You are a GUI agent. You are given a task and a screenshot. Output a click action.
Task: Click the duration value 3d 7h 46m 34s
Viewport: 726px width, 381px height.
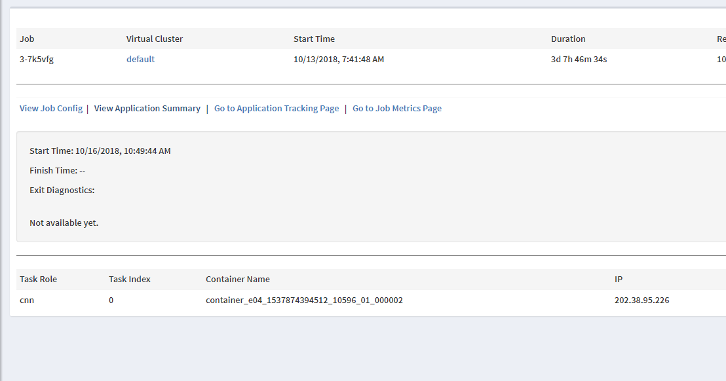point(579,59)
